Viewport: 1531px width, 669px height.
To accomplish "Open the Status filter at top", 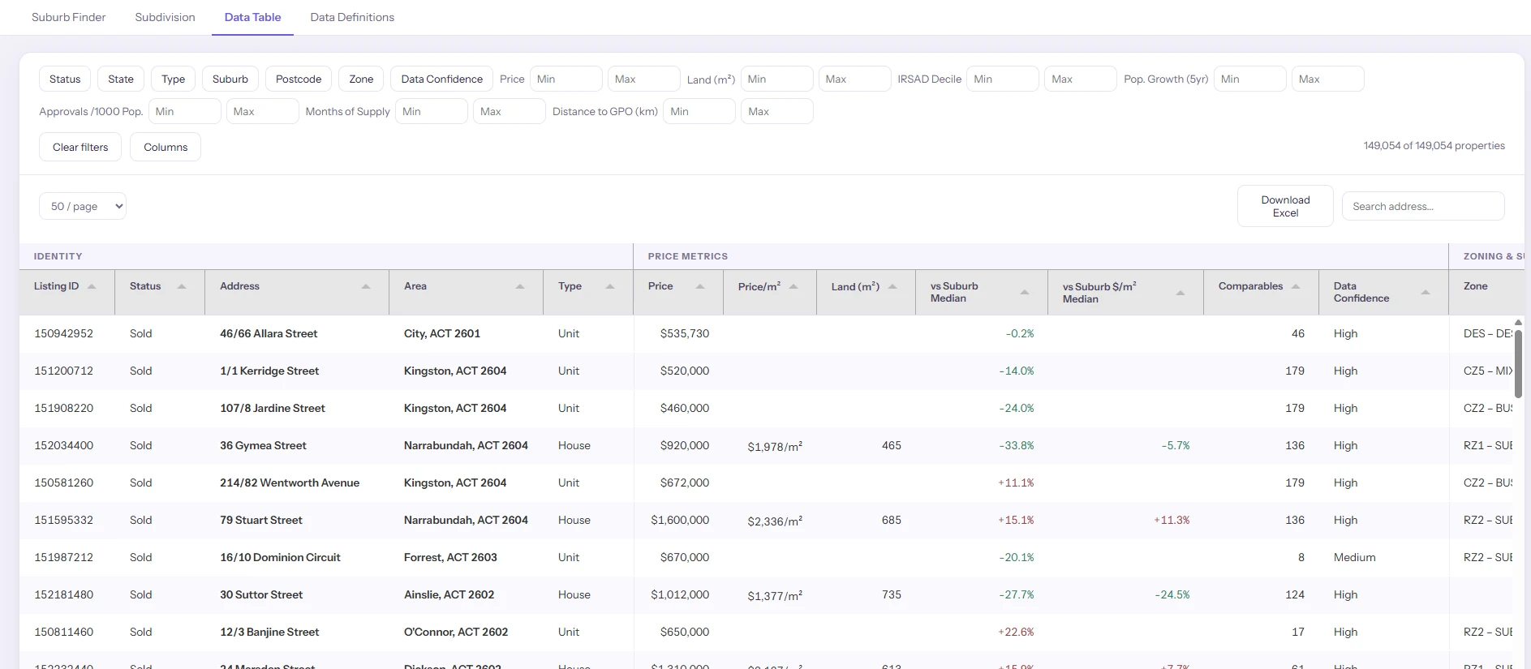I will coord(65,79).
